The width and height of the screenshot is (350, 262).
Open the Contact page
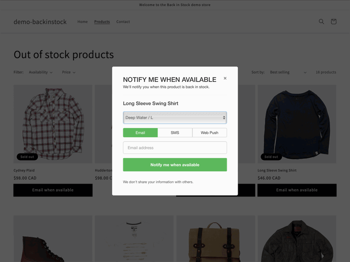[x=123, y=21]
